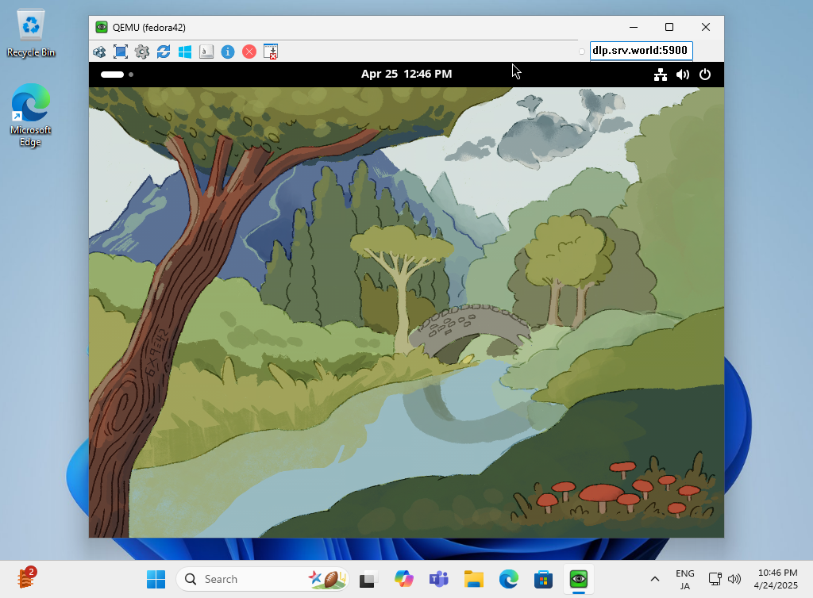The width and height of the screenshot is (813, 598).
Task: Click the QEMU window title bar icon
Action: [102, 28]
